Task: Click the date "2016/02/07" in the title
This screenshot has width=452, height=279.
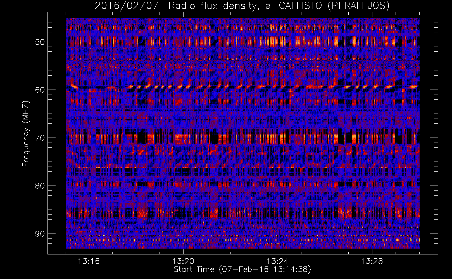Action: pos(127,6)
